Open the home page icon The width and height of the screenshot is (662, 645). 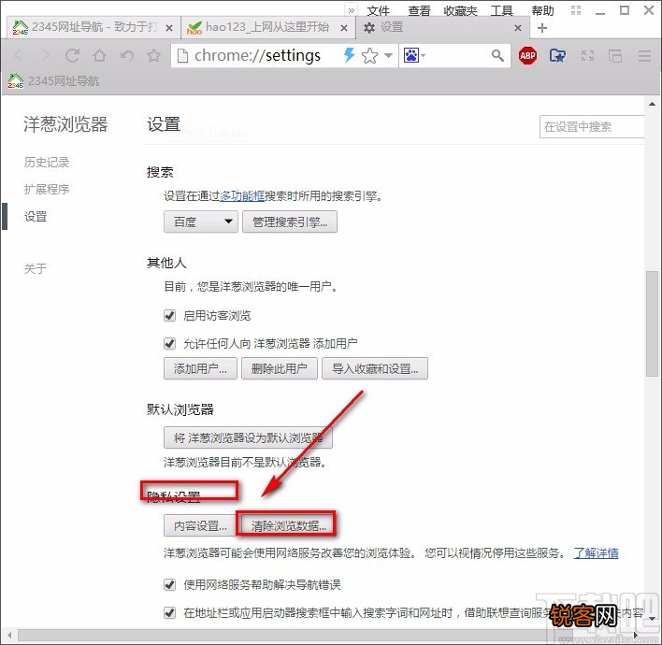(100, 55)
